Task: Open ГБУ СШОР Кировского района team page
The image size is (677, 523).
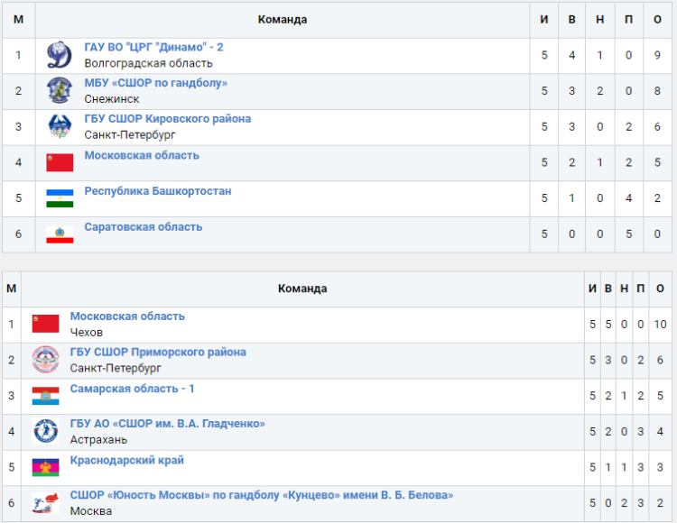Action: point(167,119)
